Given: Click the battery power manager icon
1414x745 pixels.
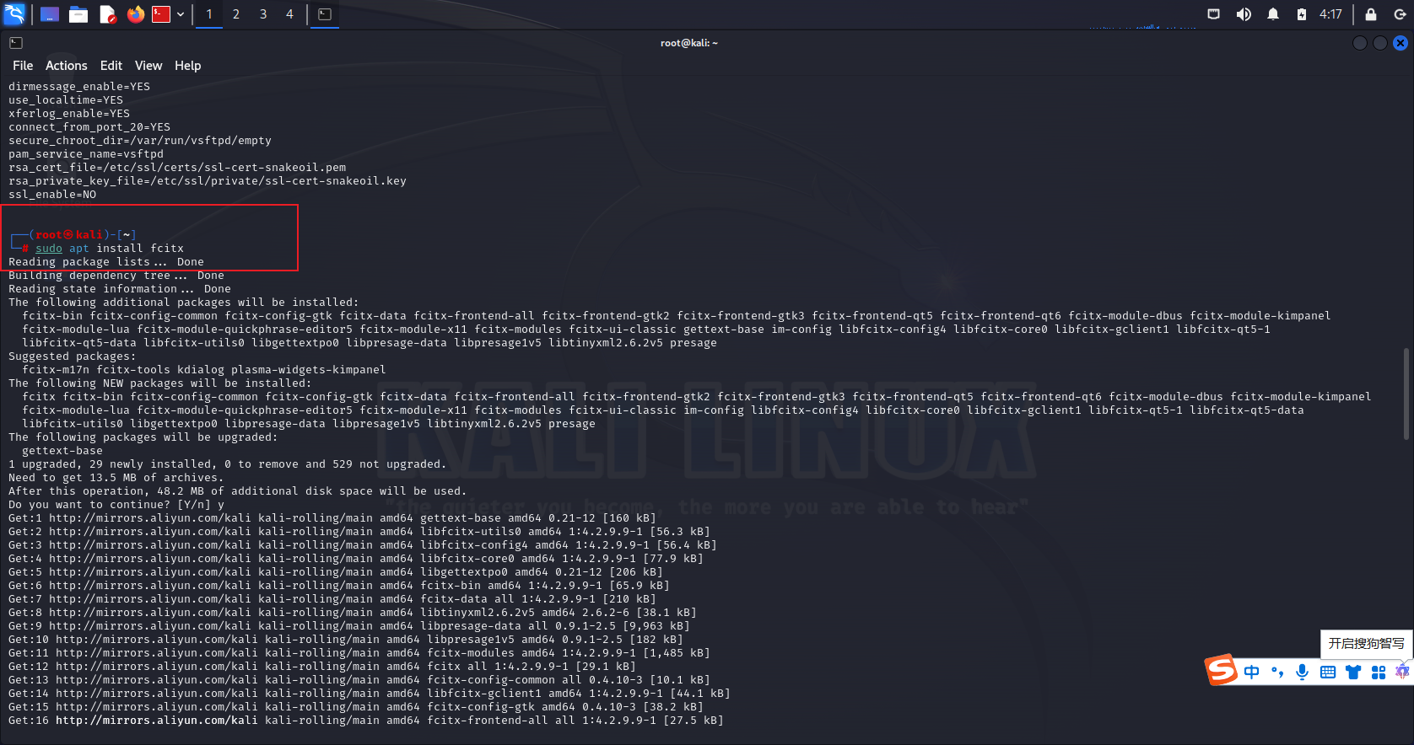Looking at the screenshot, I should tap(1302, 14).
